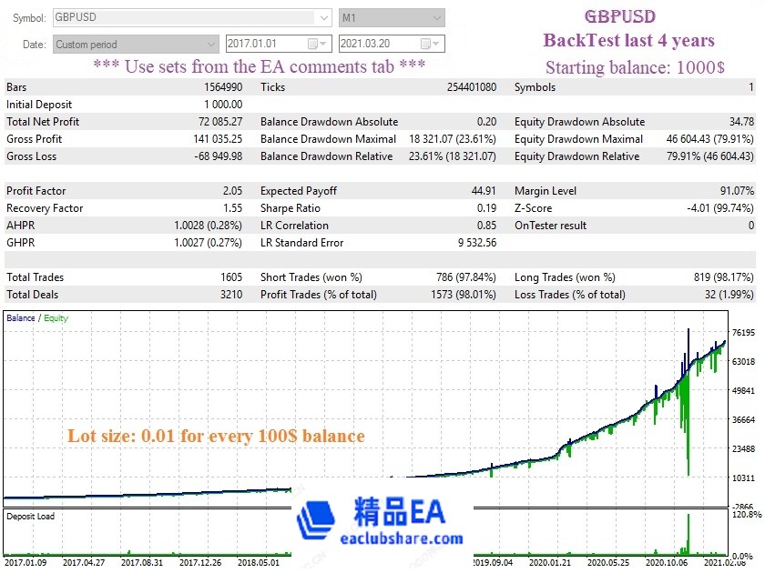The width and height of the screenshot is (765, 573).
Task: Open the start date calendar picker icon
Action: coord(313,43)
